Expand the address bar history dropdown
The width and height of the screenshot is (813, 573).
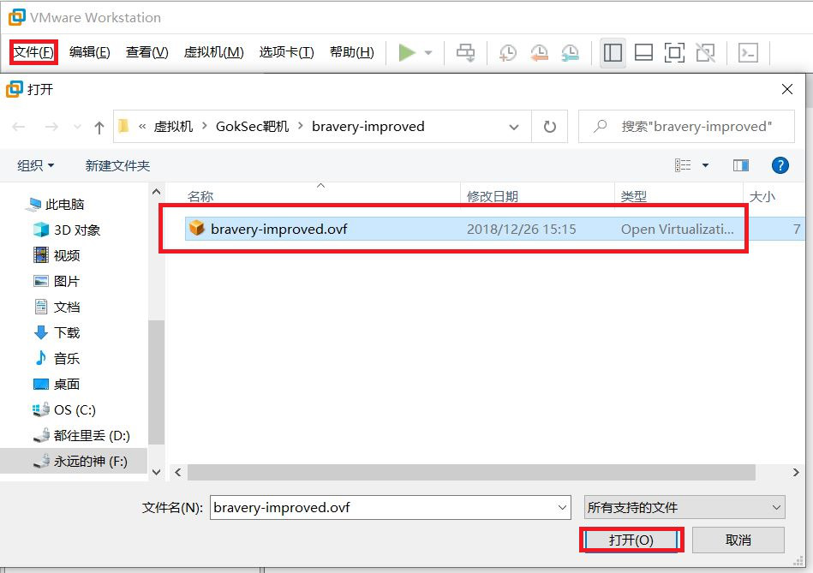[x=514, y=127]
